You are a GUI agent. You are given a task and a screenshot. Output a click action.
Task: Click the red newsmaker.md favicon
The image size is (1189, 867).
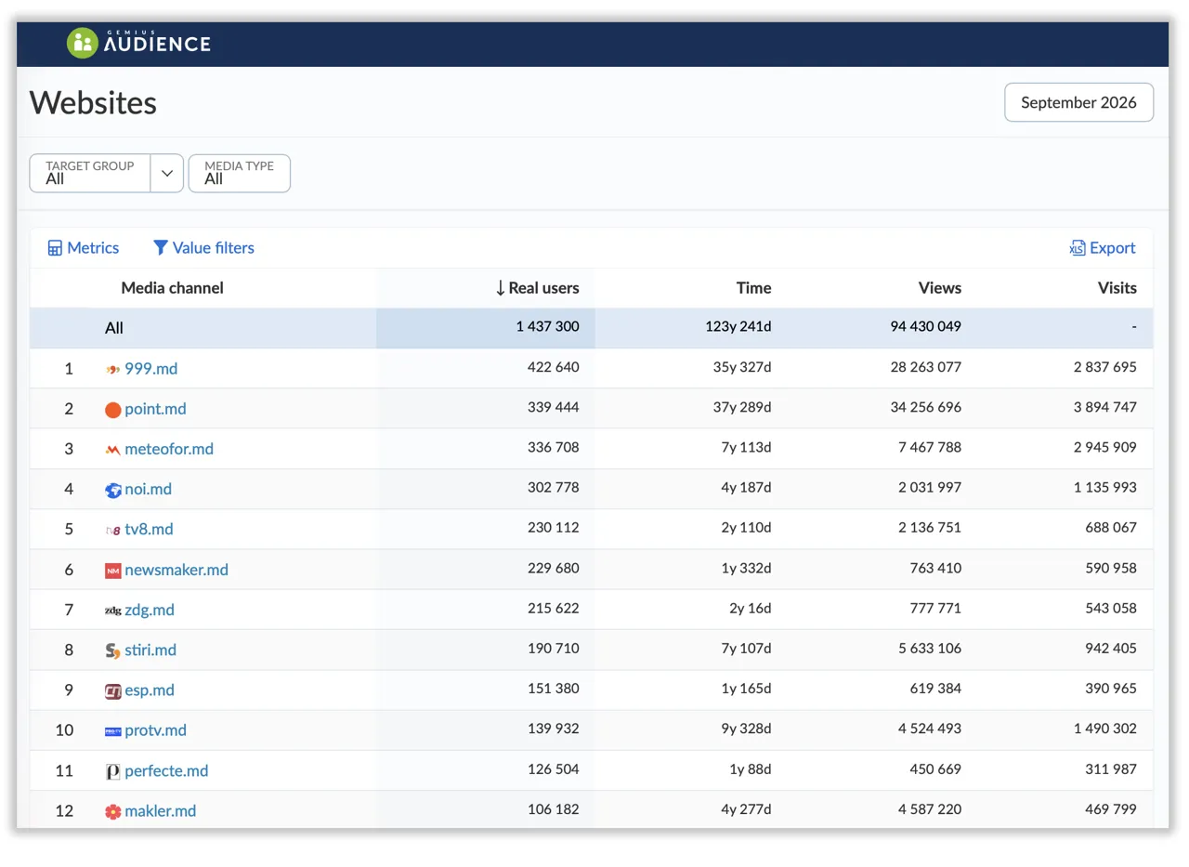[112, 571]
